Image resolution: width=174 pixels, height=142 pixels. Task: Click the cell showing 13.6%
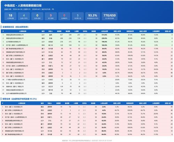(156, 35)
